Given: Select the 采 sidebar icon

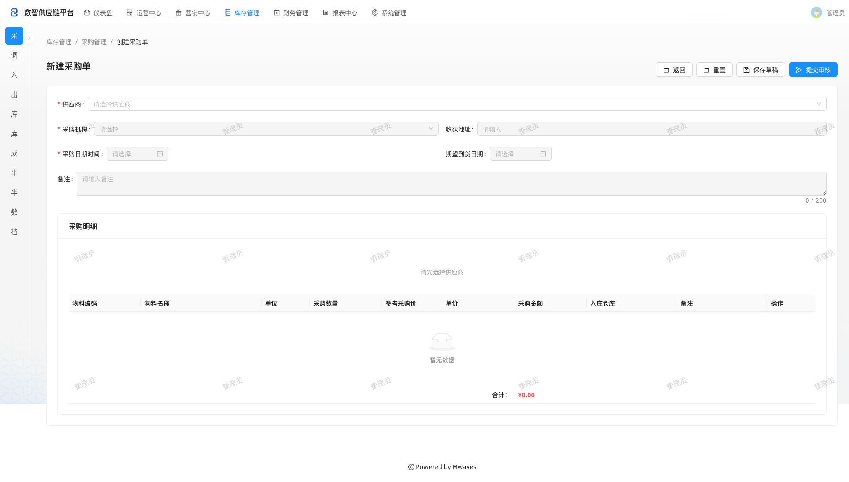Looking at the screenshot, I should [x=14, y=36].
